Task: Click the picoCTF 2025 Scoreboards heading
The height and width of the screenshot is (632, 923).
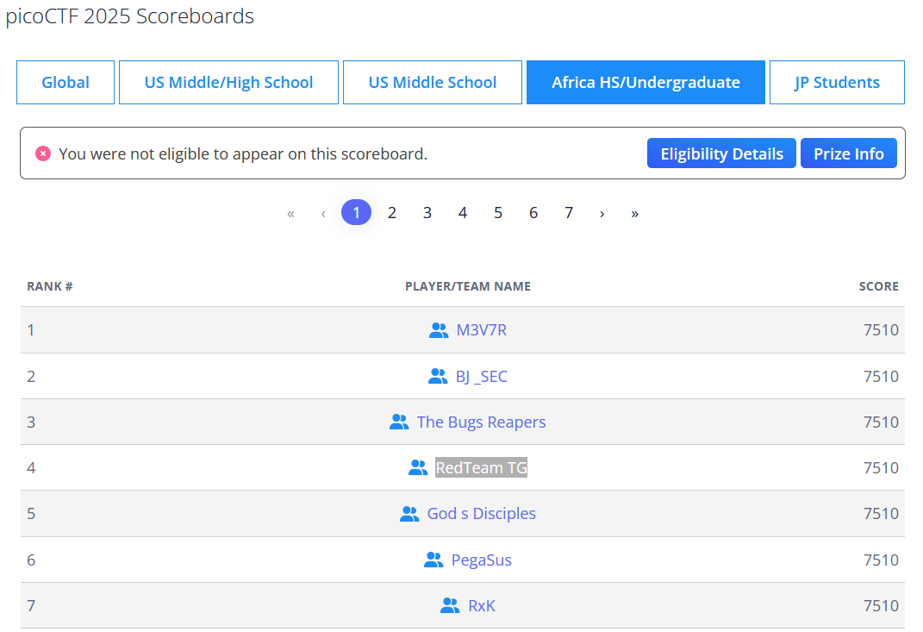Action: click(x=130, y=16)
